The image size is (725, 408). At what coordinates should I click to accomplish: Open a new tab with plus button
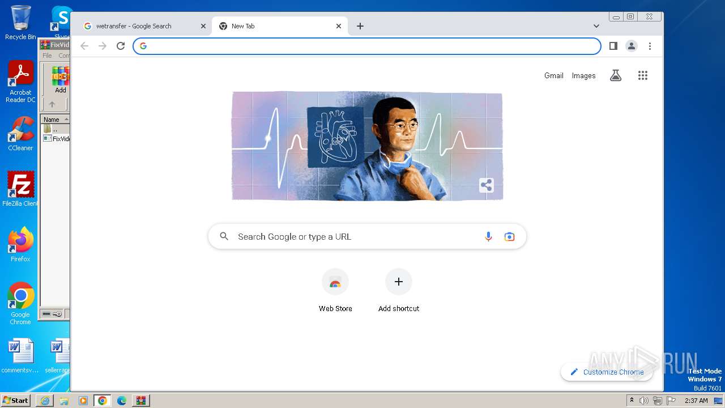tap(360, 26)
